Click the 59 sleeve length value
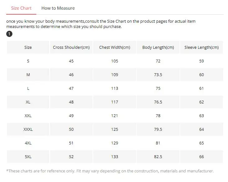This screenshot has height=182, width=228. (x=201, y=61)
